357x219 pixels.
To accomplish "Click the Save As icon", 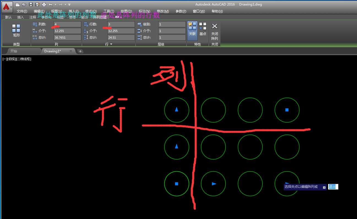I will point(37,4).
